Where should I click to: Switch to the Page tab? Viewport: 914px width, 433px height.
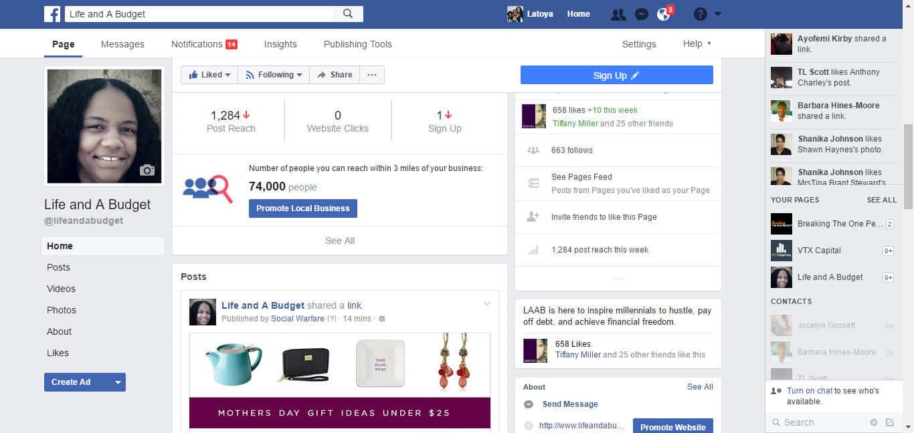pos(64,44)
